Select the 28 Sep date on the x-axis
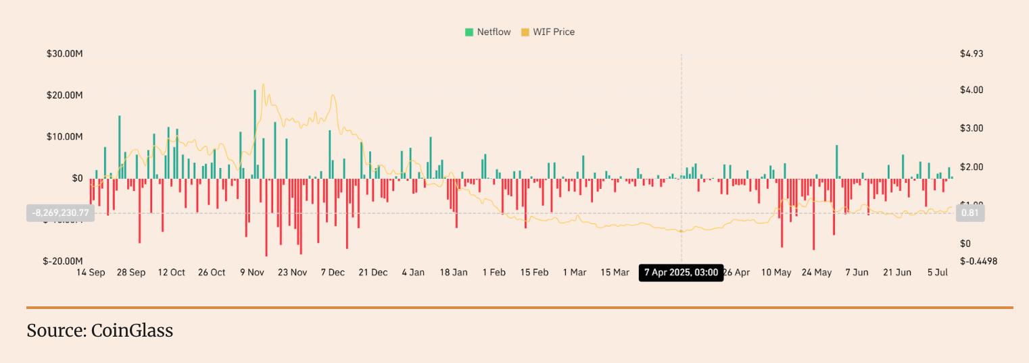 click(131, 273)
